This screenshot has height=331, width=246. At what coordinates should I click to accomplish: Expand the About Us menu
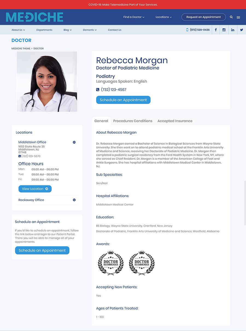pos(18,30)
